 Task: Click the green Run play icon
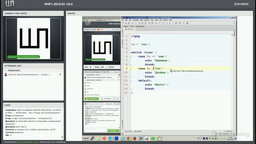[x=167, y=23]
